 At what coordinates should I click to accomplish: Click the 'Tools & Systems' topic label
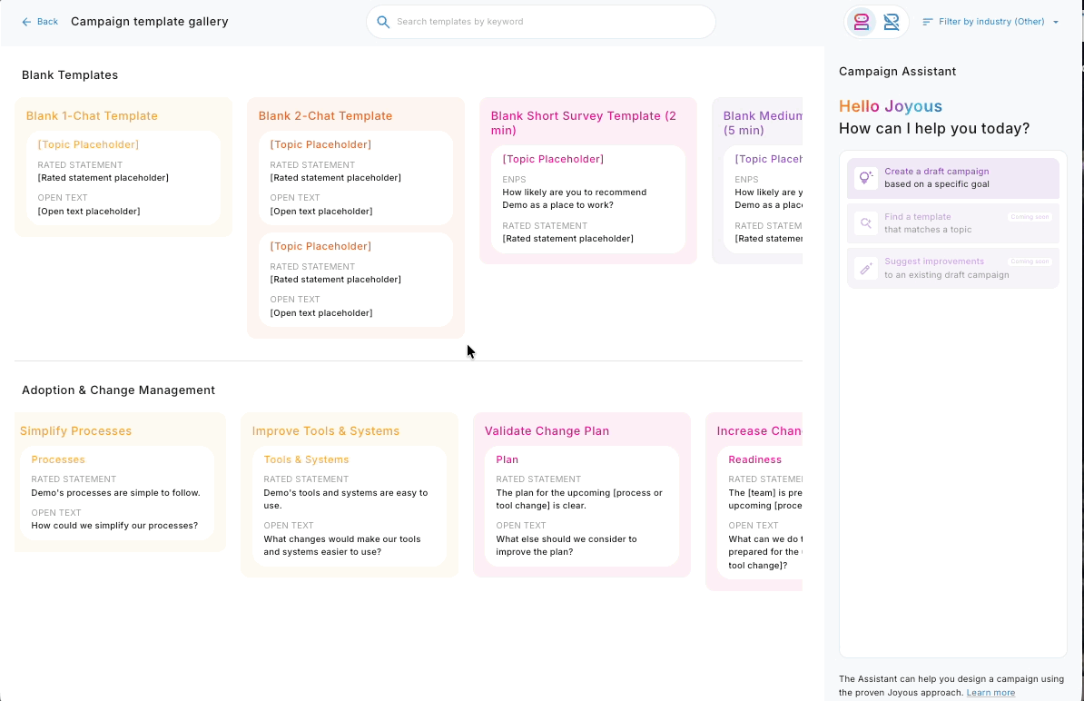[306, 459]
